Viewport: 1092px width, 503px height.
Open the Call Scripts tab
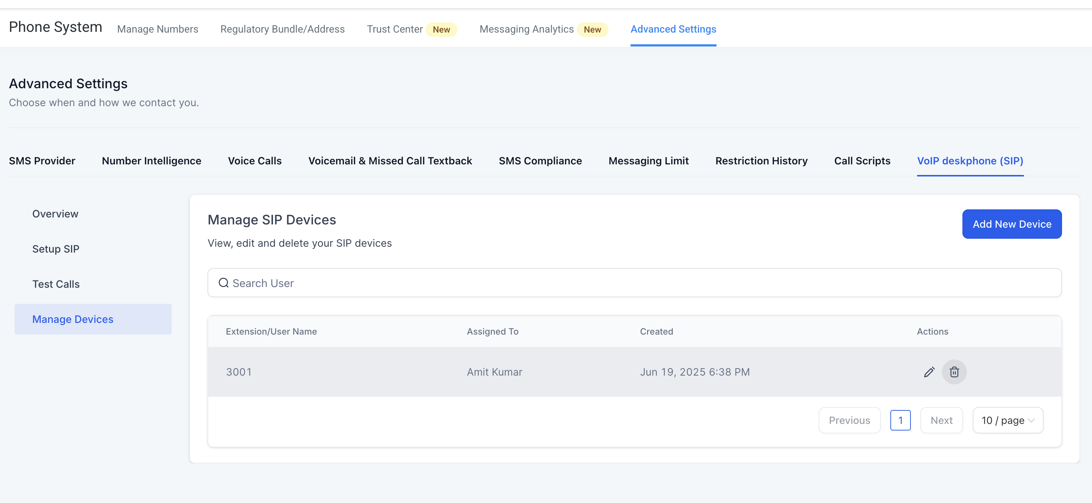862,161
